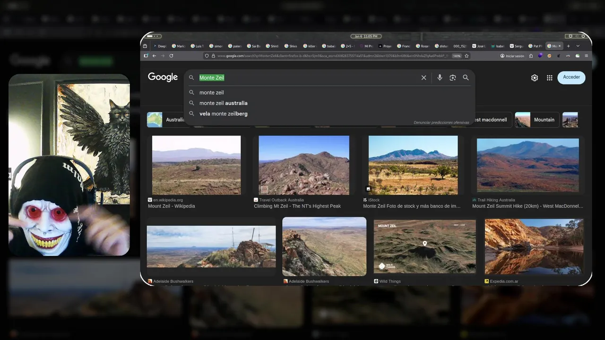Open the Wild Things map image
This screenshot has width=605, height=340.
tap(425, 246)
